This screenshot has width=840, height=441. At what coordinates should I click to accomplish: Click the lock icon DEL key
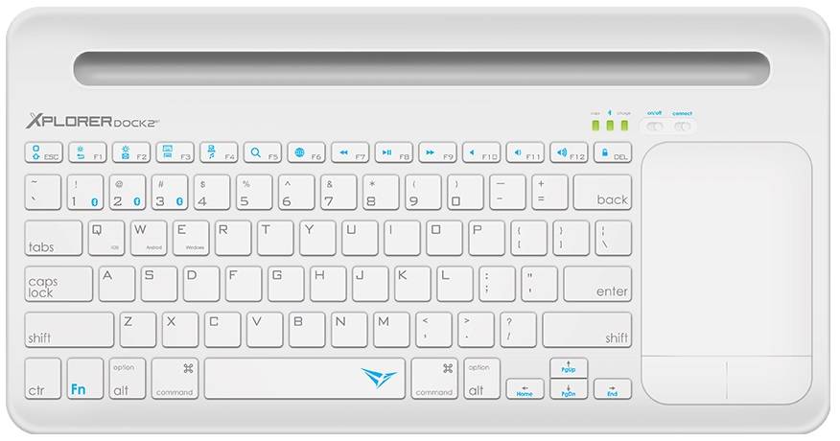[613, 152]
